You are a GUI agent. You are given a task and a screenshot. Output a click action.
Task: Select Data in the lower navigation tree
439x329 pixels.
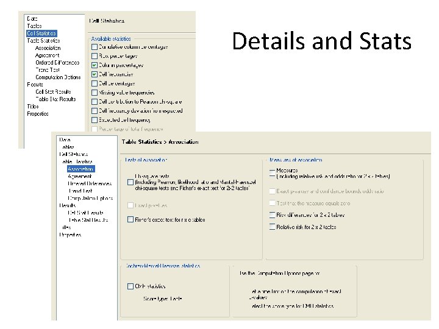coord(65,140)
